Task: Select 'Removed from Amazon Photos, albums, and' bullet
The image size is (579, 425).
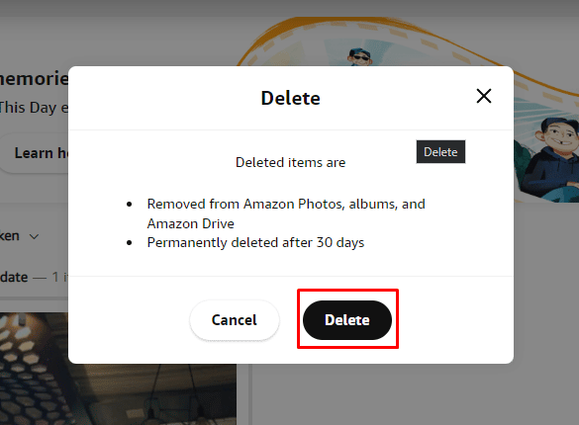Action: (x=286, y=204)
